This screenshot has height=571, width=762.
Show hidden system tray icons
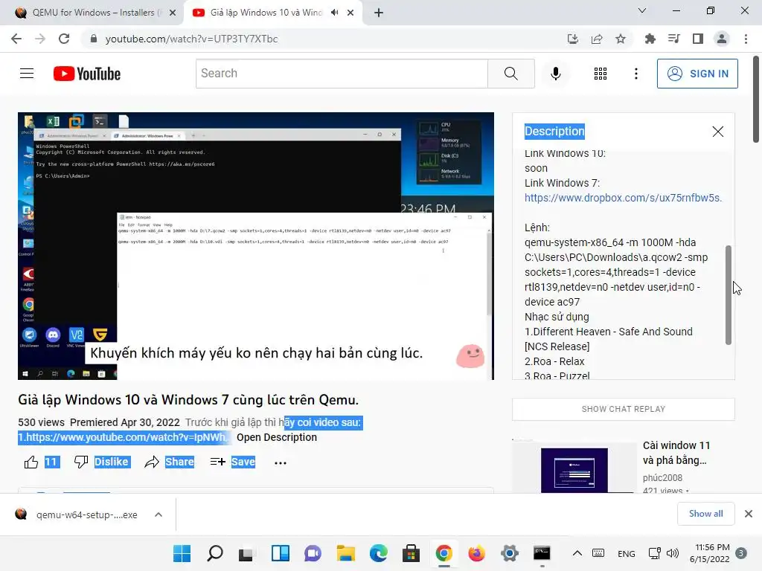tap(577, 553)
